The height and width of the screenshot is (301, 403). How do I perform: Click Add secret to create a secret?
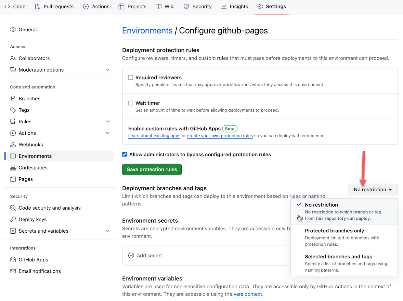tap(145, 255)
